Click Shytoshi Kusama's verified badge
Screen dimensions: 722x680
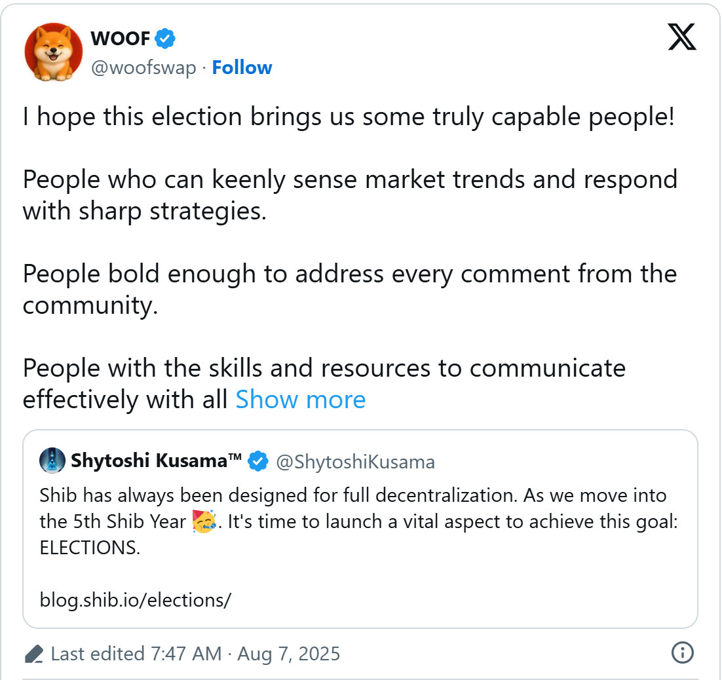(x=258, y=462)
